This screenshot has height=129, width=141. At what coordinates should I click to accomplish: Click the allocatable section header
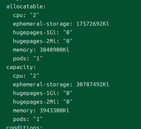tap(26, 6)
